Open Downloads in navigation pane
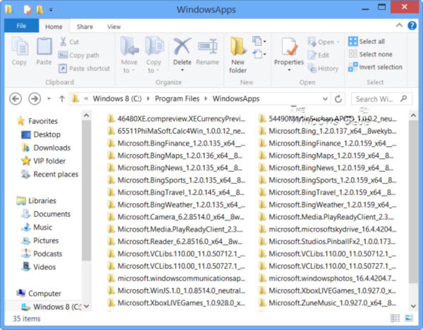Viewport: 423px width, 330px height. pos(46,148)
